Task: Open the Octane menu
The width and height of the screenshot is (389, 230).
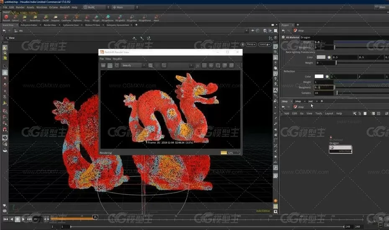Action: (x=53, y=8)
